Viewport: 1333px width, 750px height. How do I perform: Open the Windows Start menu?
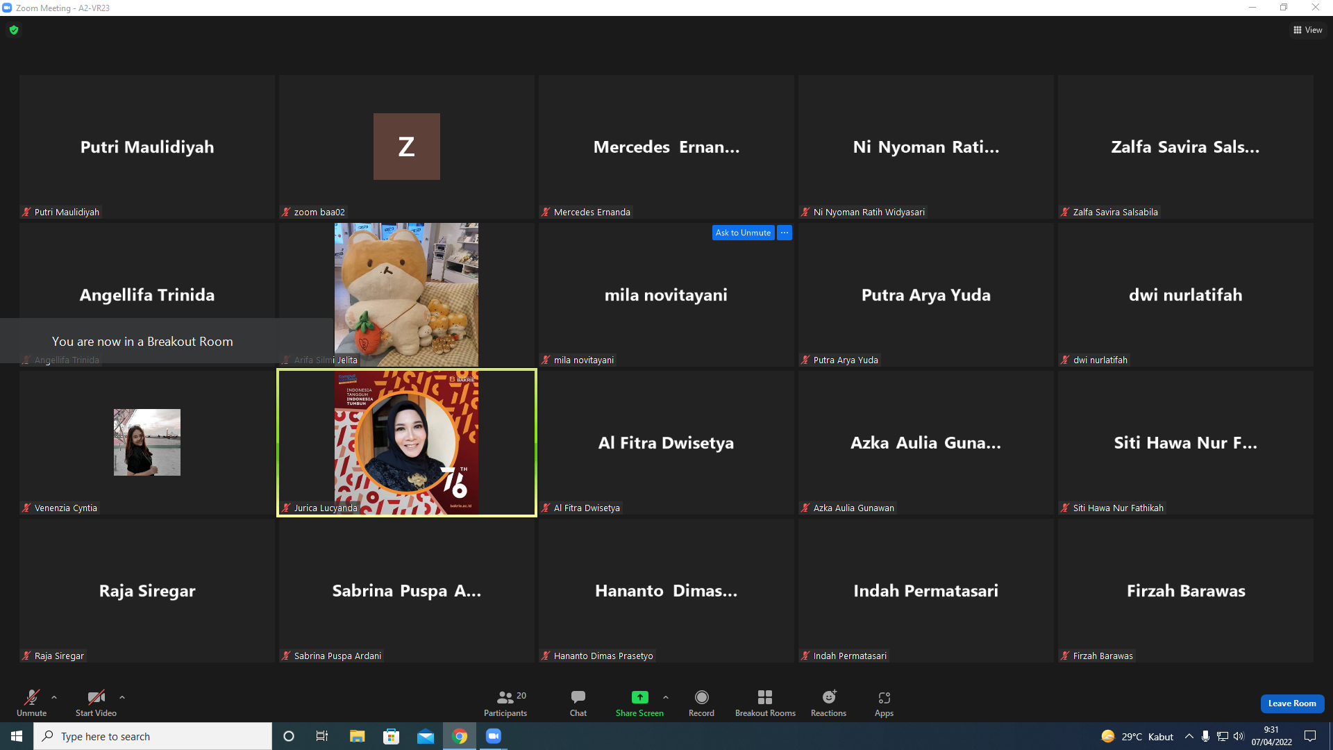17,736
